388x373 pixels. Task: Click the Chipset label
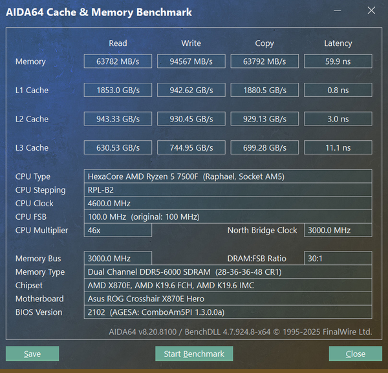[28, 286]
